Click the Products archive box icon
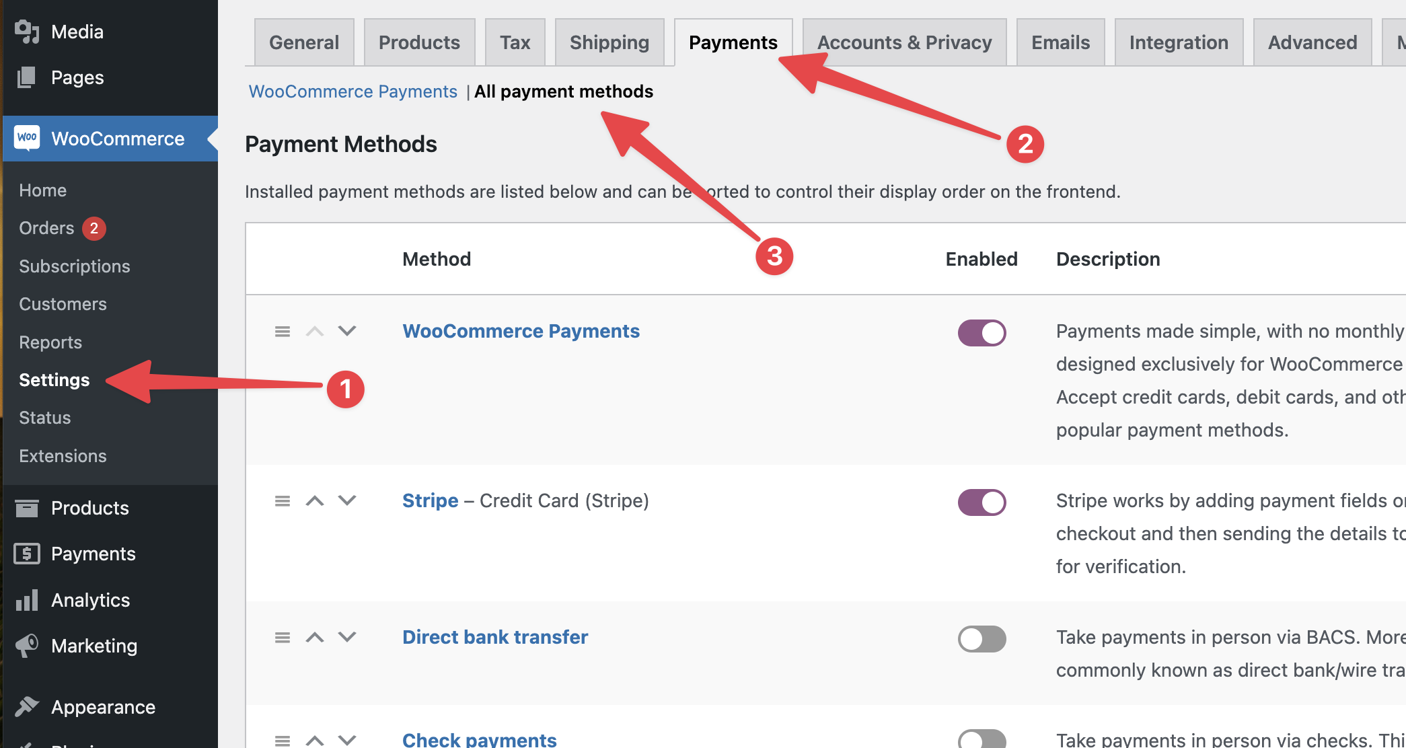The width and height of the screenshot is (1406, 748). [x=27, y=508]
